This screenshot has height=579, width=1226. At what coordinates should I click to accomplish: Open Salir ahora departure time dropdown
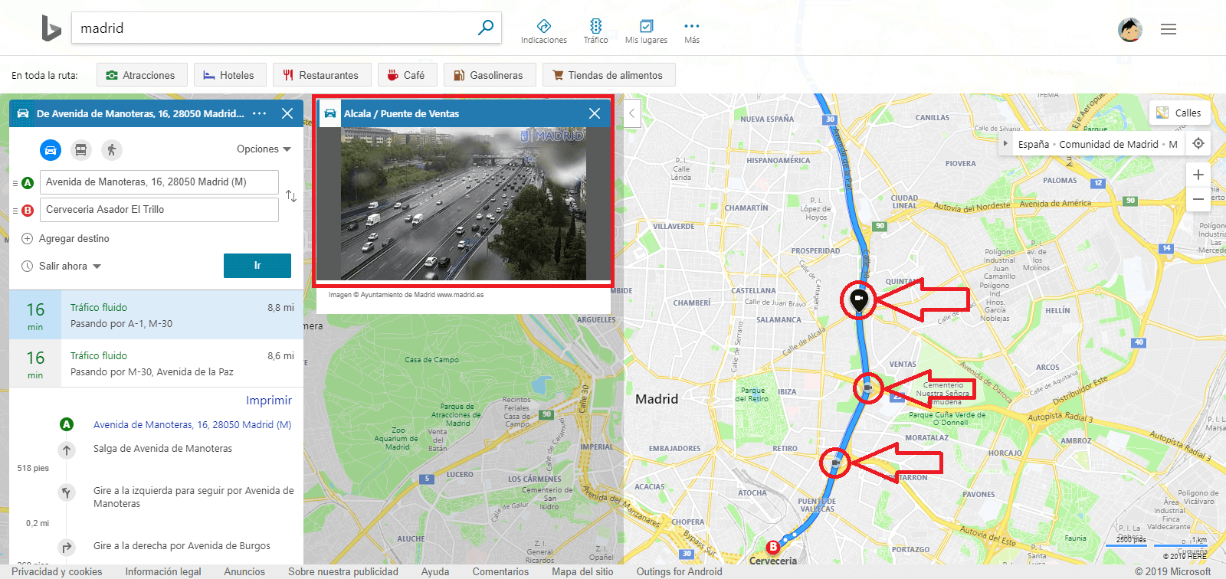pyautogui.click(x=61, y=267)
